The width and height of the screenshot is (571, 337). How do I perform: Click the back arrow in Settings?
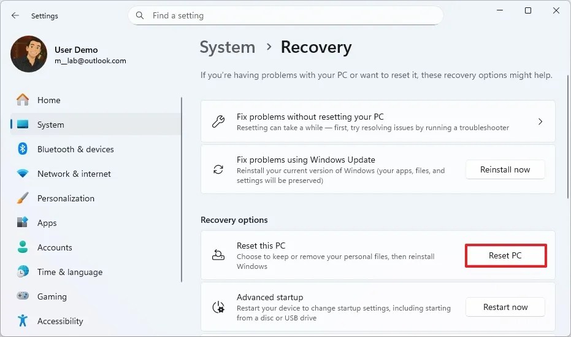[x=15, y=15]
